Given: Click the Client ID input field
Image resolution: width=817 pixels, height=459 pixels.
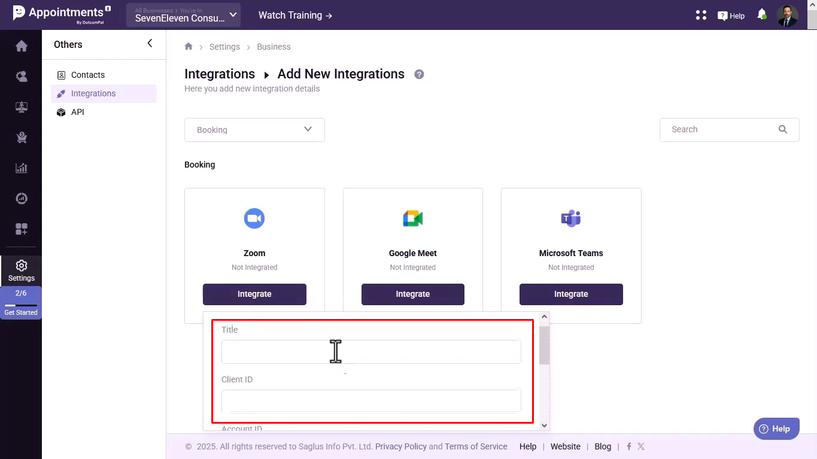Looking at the screenshot, I should point(370,400).
